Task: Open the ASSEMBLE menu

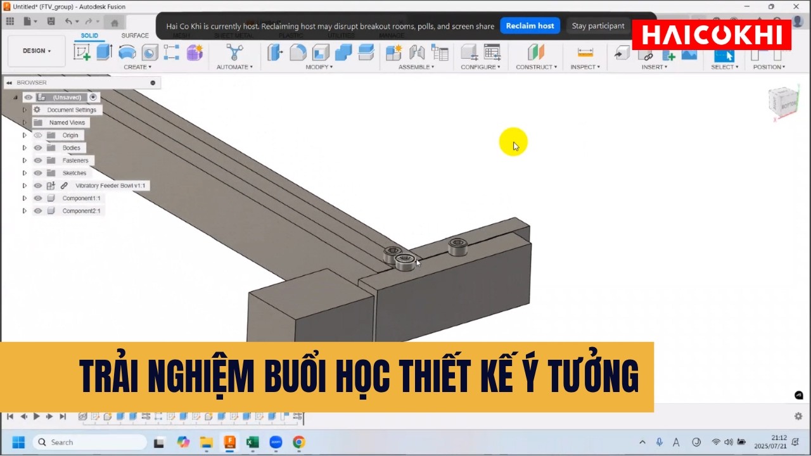Action: 416,67
